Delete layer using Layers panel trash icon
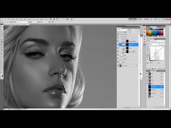The width and height of the screenshot is (171, 128). (x=138, y=107)
